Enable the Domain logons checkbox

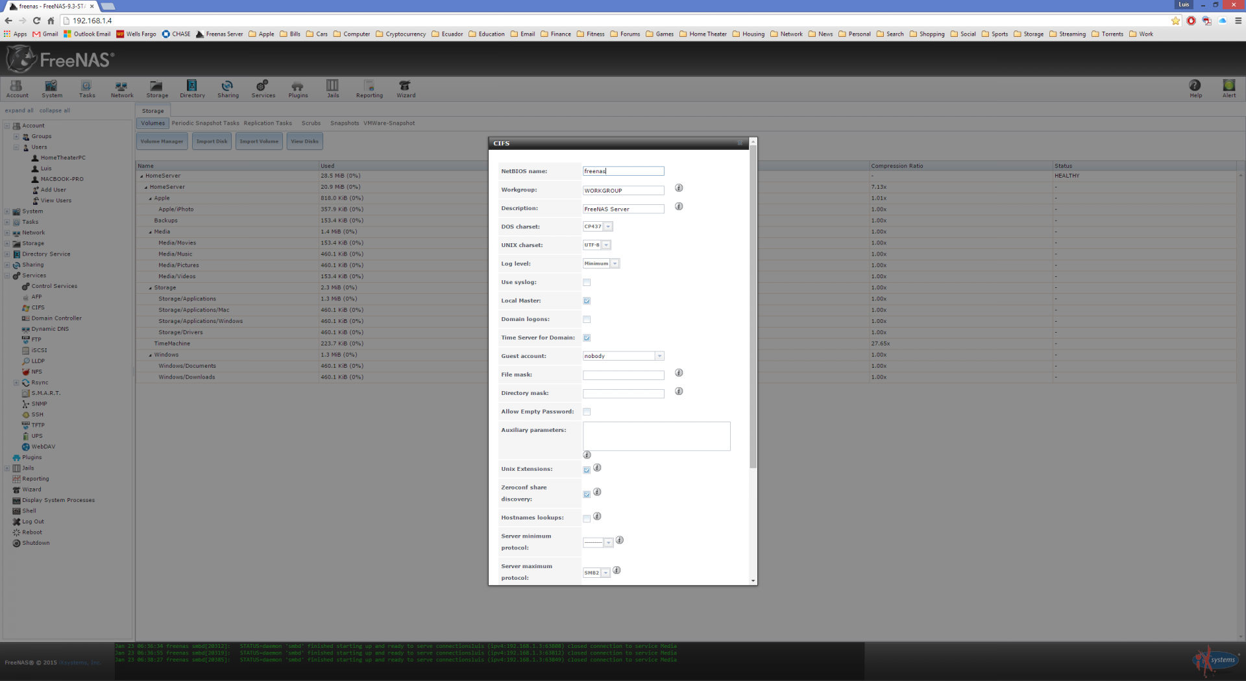[587, 319]
